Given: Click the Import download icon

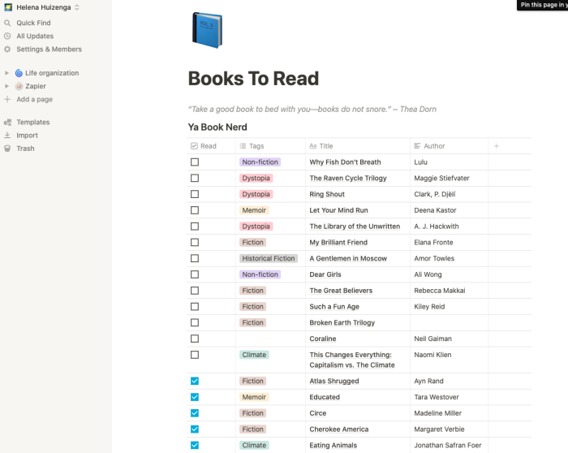Looking at the screenshot, I should tap(7, 136).
